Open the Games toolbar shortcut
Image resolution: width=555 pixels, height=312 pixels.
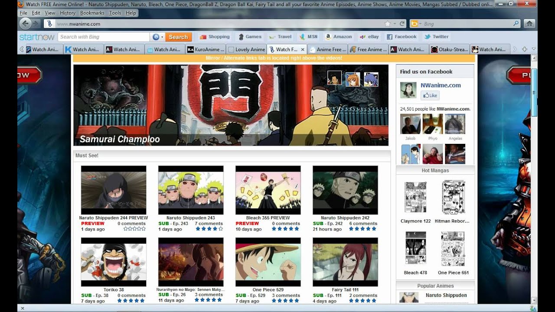(249, 37)
